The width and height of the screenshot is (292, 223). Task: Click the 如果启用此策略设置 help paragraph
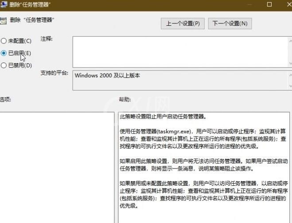pos(203,165)
